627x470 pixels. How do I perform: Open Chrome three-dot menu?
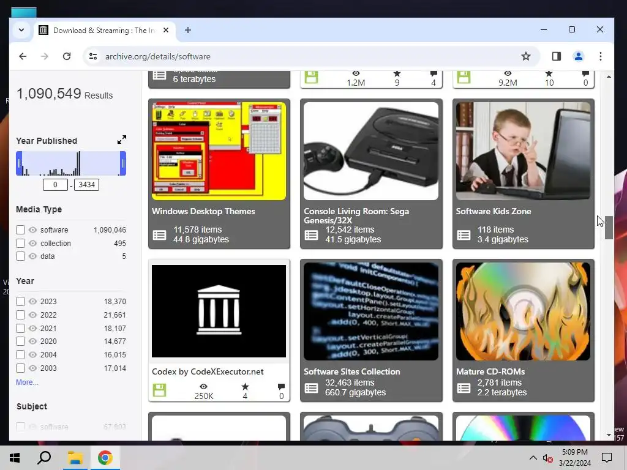tap(600, 56)
